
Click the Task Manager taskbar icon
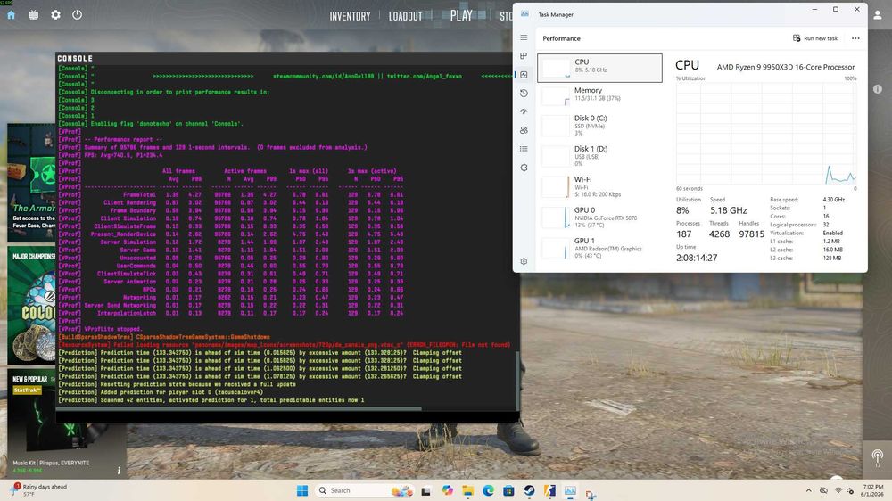570,491
